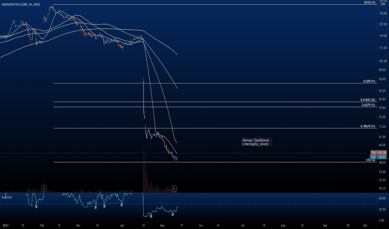This screenshot has height=229, width=389.
Task: Click the HAEMONETICS CORP, 3h, NYSE symbol title
Action: coord(20,5)
